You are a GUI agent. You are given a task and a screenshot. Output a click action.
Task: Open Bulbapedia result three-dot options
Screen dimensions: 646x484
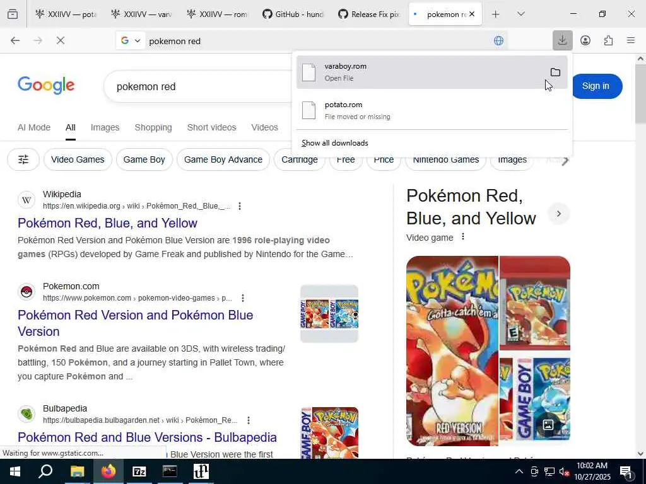click(249, 420)
